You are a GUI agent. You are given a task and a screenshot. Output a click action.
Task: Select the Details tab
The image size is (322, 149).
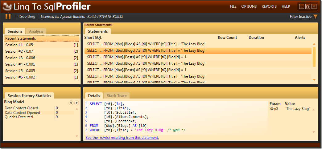pos(94,96)
